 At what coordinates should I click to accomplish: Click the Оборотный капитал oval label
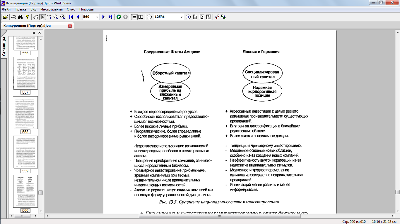point(171,73)
